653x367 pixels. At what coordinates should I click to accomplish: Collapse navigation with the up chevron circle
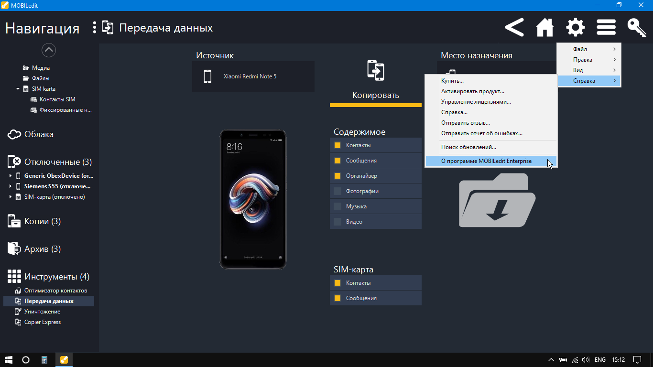(x=49, y=50)
